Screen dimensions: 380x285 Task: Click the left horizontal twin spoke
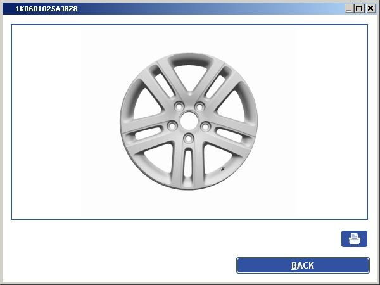pyautogui.click(x=142, y=132)
